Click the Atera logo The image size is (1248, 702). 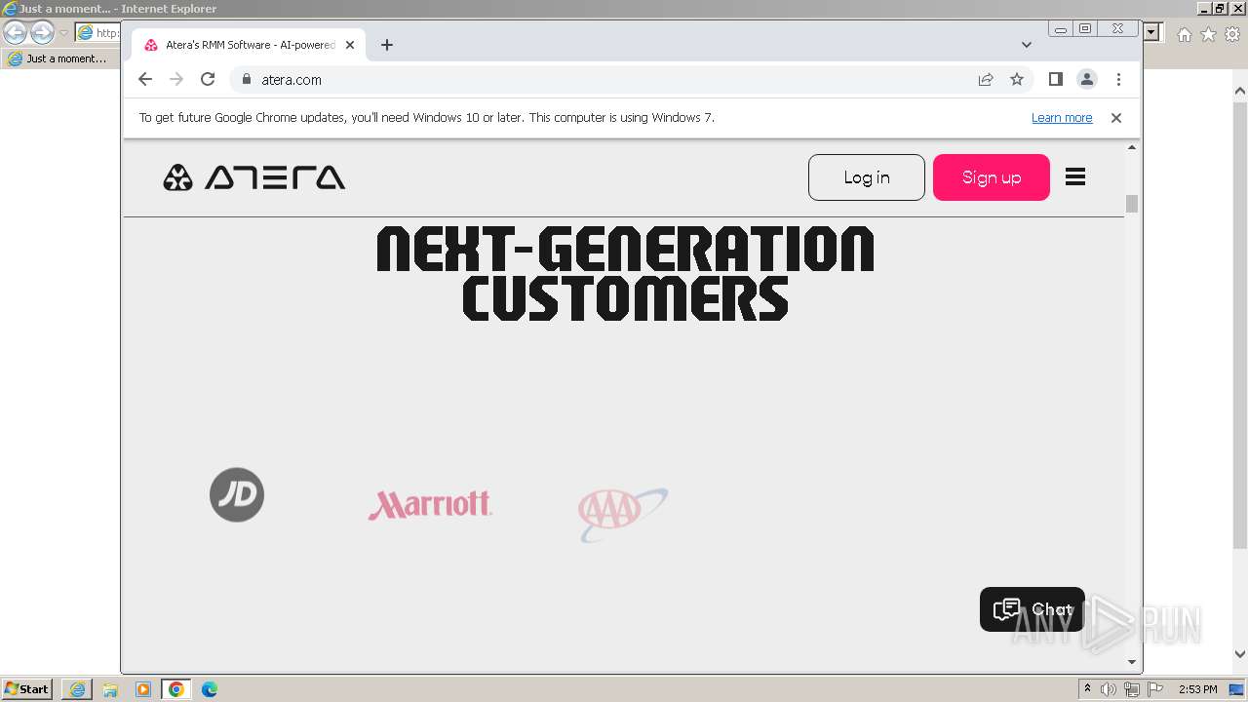tap(253, 177)
